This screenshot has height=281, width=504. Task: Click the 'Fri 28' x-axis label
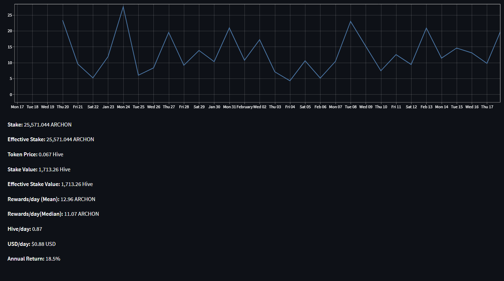coord(184,107)
